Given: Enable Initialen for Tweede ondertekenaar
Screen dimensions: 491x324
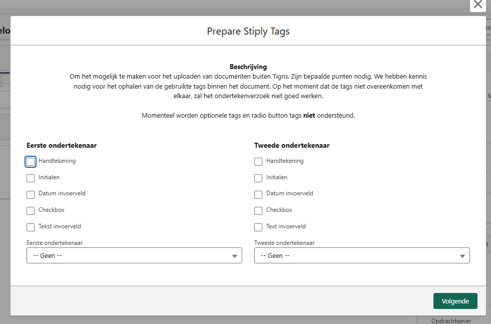Looking at the screenshot, I should (258, 178).
